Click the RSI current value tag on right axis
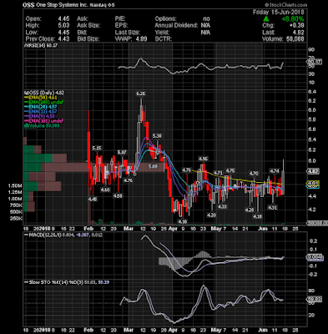The width and height of the screenshot is (328, 334). (x=315, y=62)
